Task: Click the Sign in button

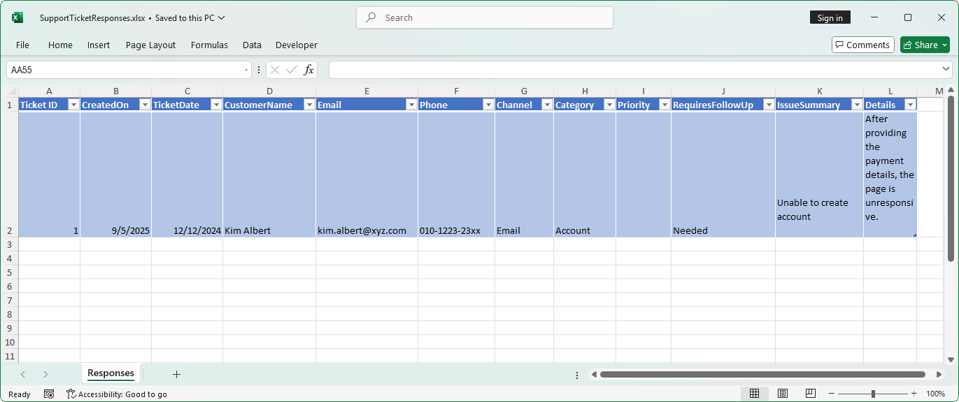Action: click(830, 17)
